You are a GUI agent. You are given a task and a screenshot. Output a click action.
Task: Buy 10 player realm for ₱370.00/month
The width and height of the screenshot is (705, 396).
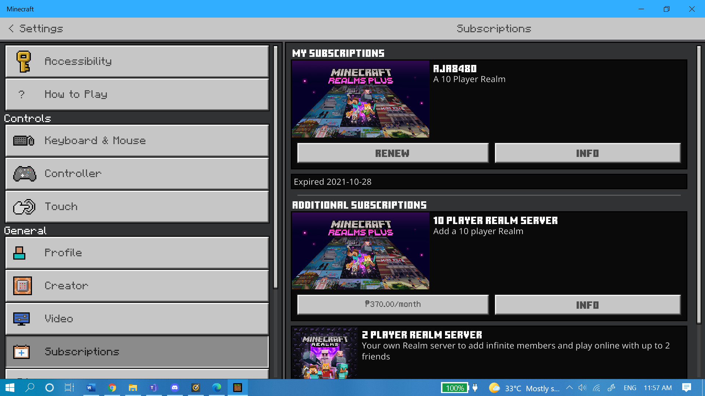pyautogui.click(x=393, y=304)
